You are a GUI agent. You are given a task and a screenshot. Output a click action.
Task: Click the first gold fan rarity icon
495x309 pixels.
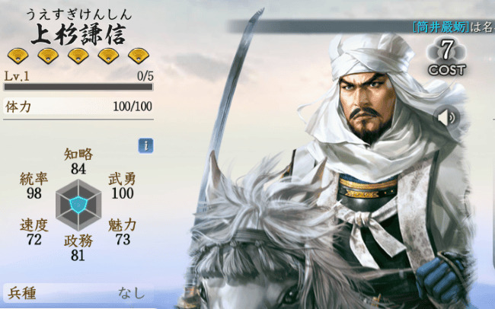pyautogui.click(x=18, y=56)
